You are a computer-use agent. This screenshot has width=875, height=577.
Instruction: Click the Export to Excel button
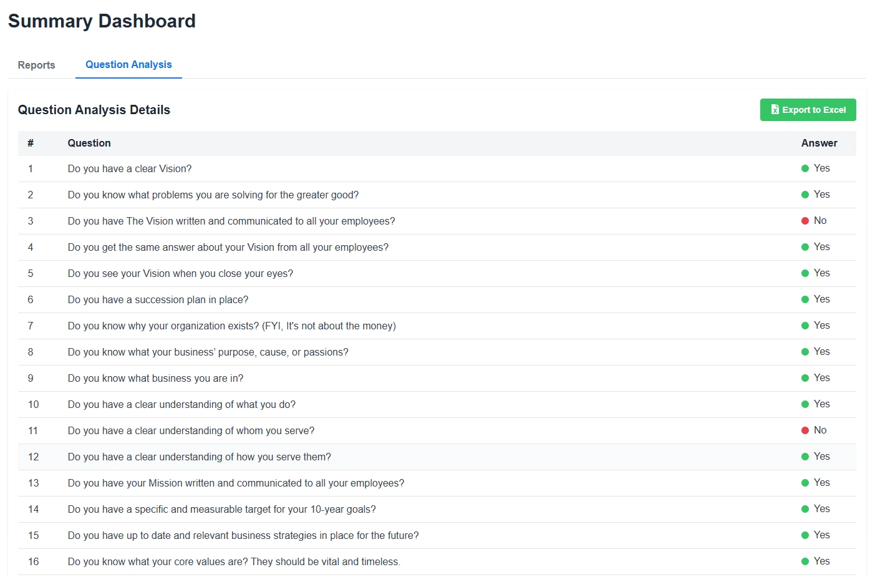[808, 110]
